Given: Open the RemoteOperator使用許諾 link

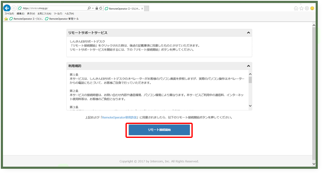Looking at the screenshot, I should [x=119, y=117].
